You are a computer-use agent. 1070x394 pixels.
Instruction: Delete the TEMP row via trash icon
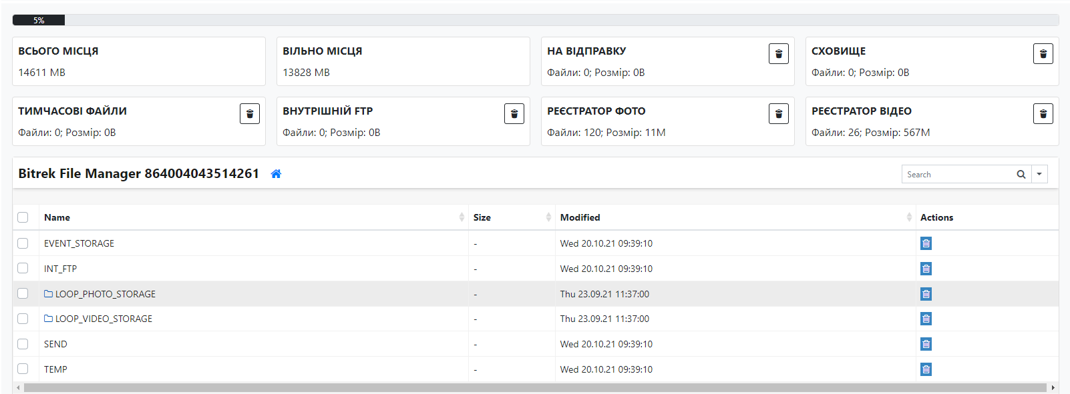pos(926,369)
